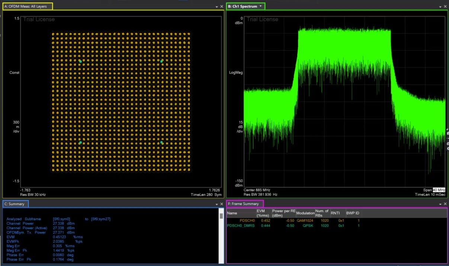The height and width of the screenshot is (266, 449).
Task: Click the gear settings icon on right edge
Action: (448, 148)
